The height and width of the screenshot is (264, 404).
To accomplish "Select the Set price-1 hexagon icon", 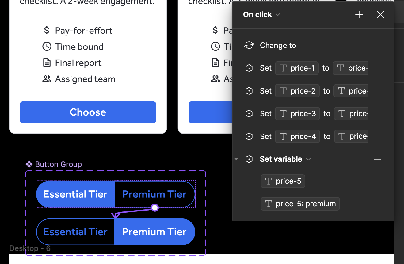I will click(x=249, y=68).
